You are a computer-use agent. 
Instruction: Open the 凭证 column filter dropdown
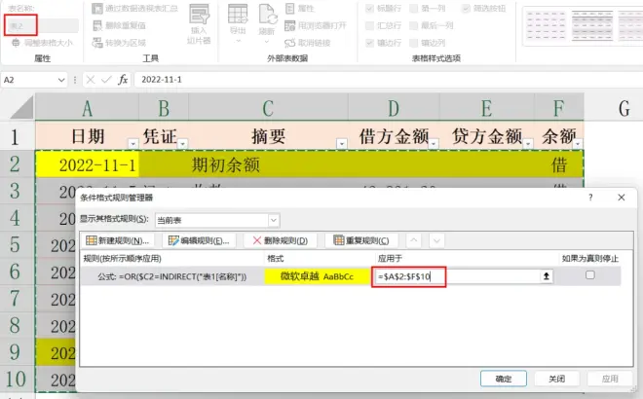(183, 143)
